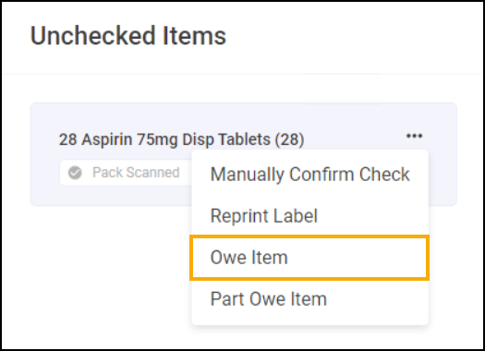Choose Reprint Label from the dropdown menu
Image resolution: width=485 pixels, height=351 pixels.
309,215
